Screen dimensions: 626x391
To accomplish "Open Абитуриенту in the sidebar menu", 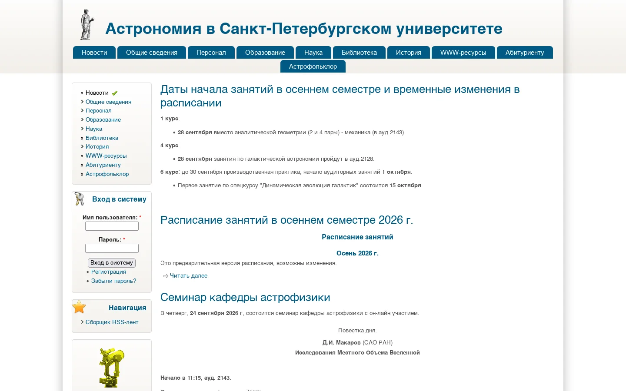I will click(103, 165).
